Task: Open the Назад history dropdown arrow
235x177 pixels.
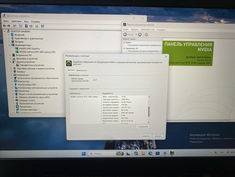Action: (x=136, y=35)
